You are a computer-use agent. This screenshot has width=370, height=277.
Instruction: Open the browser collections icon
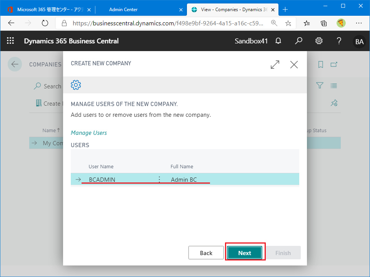click(x=324, y=23)
